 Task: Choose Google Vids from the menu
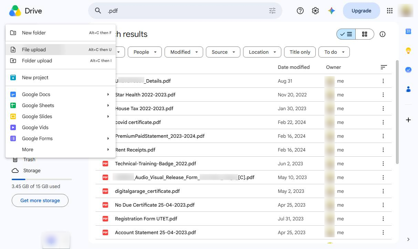pos(61,127)
